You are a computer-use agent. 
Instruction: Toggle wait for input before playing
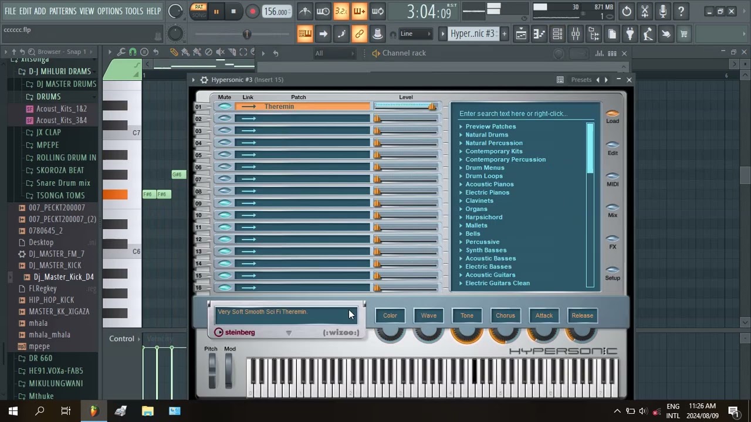323,11
